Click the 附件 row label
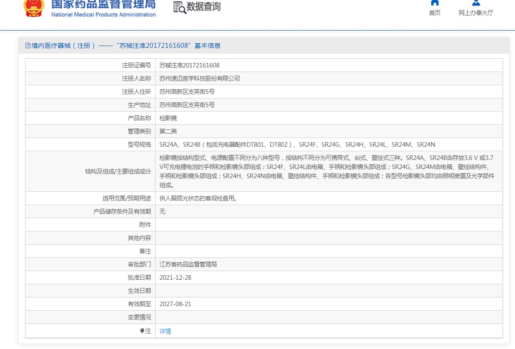The image size is (515, 349). click(145, 225)
